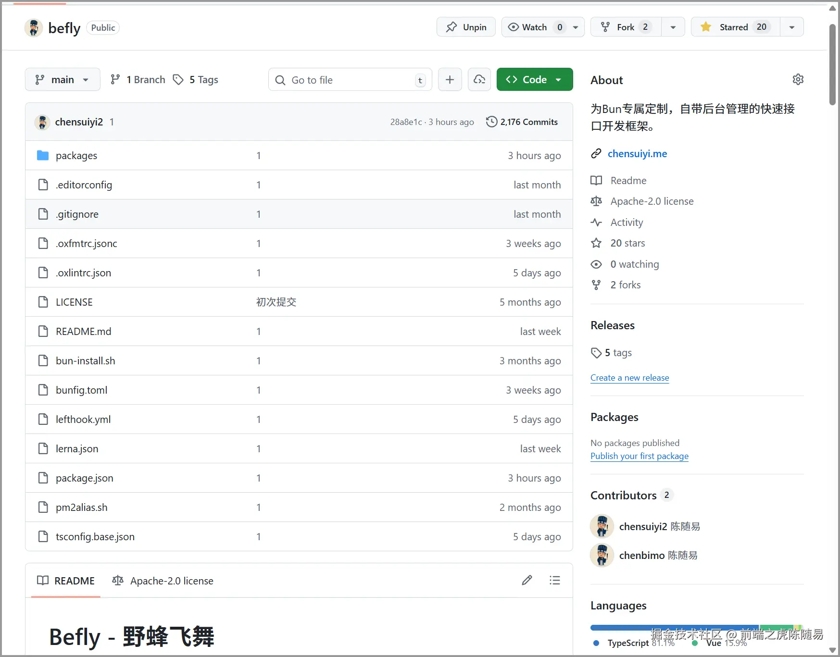The height and width of the screenshot is (657, 840).
Task: Open the 5 Tags link
Action: pos(196,80)
